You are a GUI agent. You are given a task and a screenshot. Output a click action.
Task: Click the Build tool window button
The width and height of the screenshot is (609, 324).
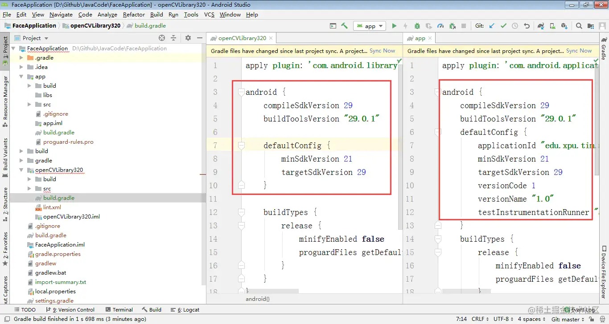[x=152, y=310]
